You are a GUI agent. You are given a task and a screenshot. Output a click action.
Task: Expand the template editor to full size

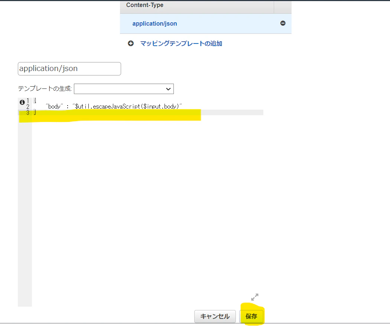255,297
